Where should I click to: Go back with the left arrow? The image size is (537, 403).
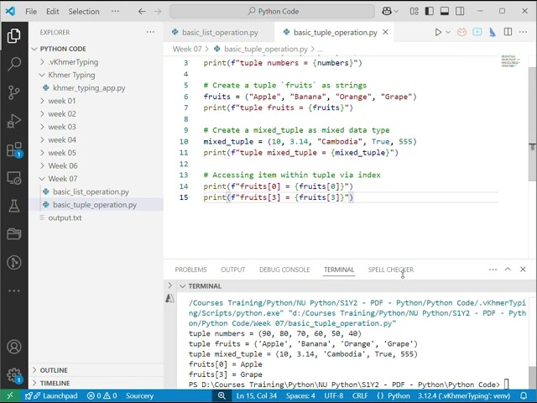click(142, 11)
